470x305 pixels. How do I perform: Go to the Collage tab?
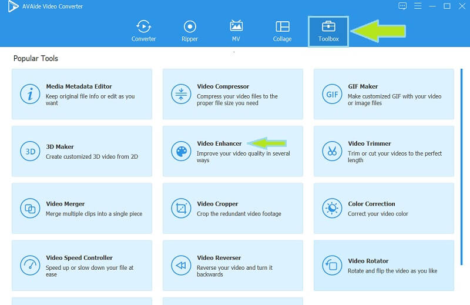(x=282, y=31)
